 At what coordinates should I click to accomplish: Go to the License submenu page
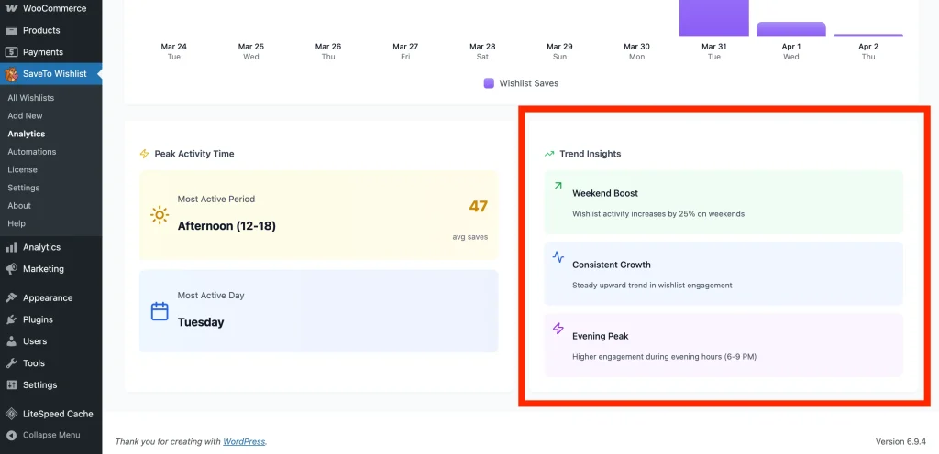23,169
